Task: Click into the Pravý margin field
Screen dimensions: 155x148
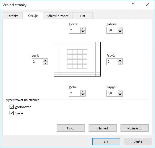Action: (112, 62)
